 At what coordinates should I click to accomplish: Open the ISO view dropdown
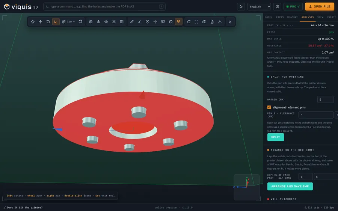point(68,21)
